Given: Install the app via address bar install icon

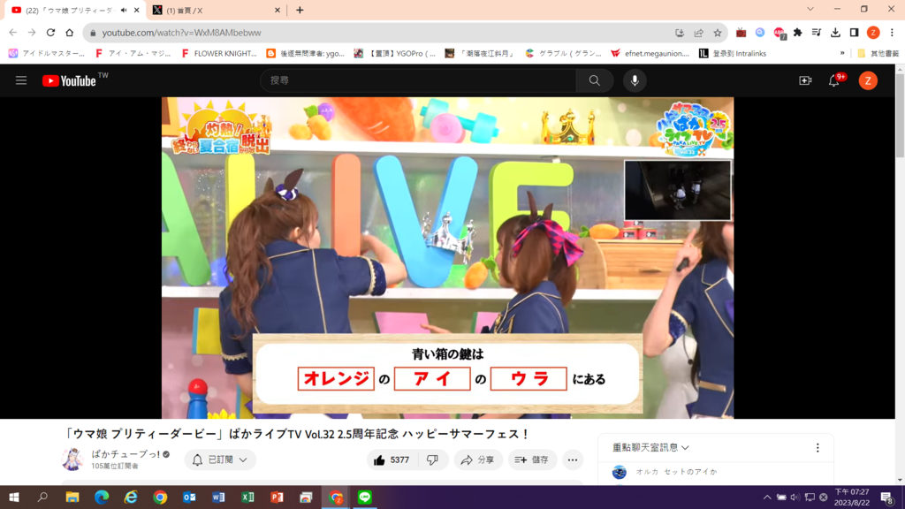Looking at the screenshot, I should click(x=680, y=33).
